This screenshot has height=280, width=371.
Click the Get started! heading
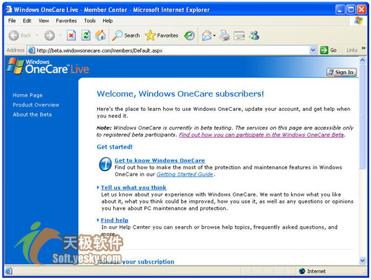pos(114,147)
